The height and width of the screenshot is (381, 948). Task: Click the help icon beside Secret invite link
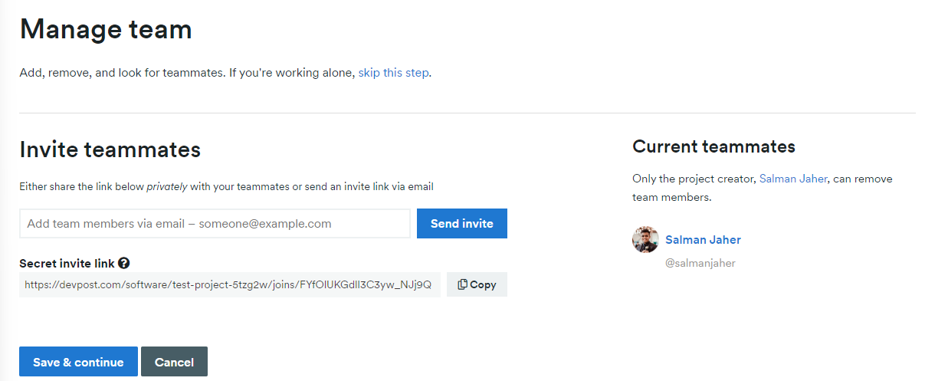pyautogui.click(x=124, y=263)
